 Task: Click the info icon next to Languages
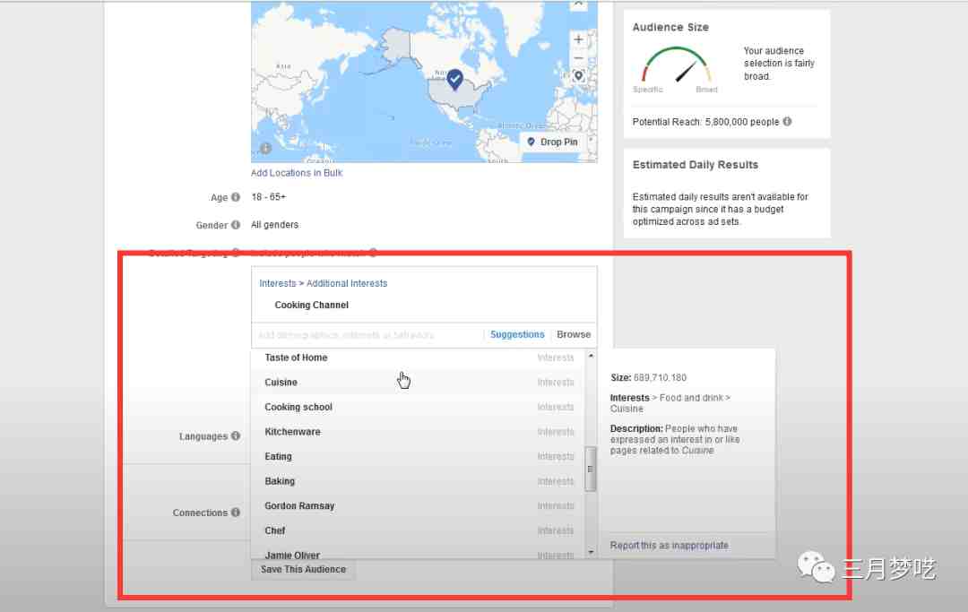235,435
